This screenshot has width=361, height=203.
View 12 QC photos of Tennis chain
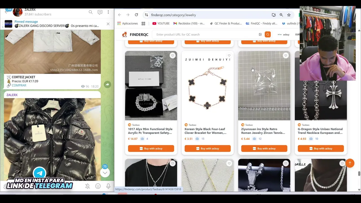257,139
